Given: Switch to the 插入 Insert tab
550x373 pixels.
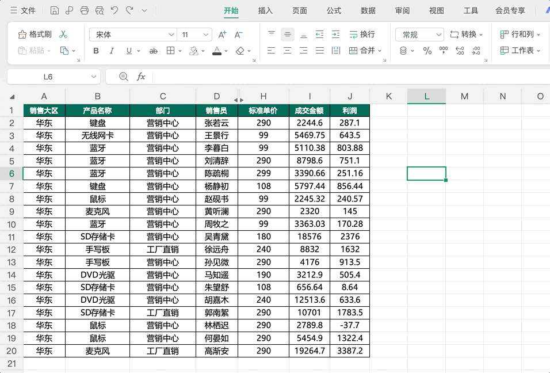Looking at the screenshot, I should [x=265, y=10].
